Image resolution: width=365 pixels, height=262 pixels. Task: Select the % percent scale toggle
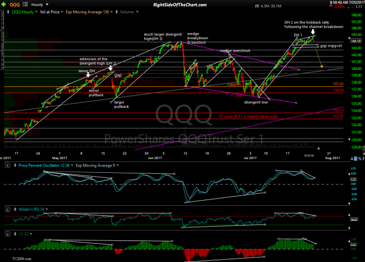[x=360, y=159]
